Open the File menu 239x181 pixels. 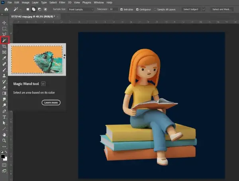(10, 3)
